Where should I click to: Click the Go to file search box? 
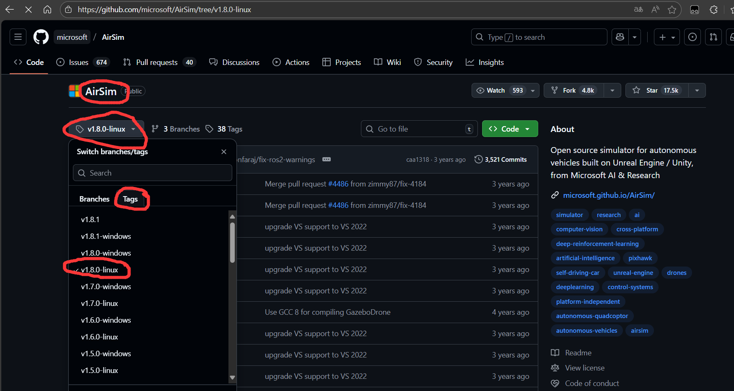[x=419, y=129]
